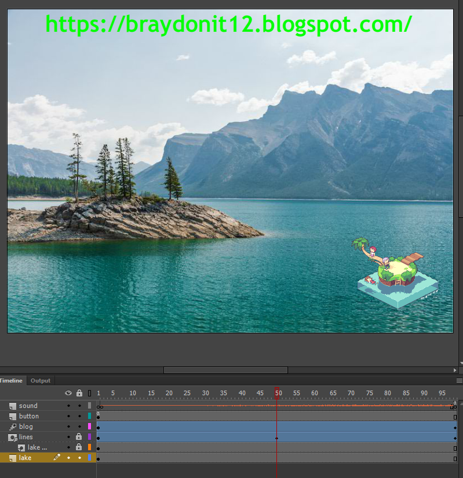Click the stage vertical scrollbar thumb
The height and width of the screenshot is (478, 463).
461,167
